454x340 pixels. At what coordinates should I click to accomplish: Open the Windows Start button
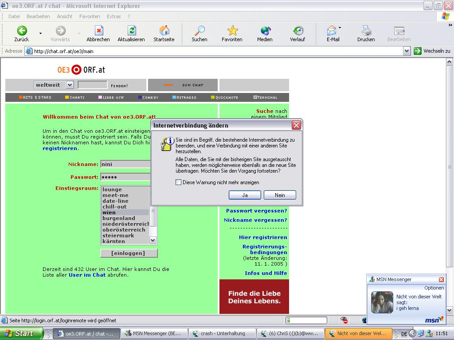pos(22,333)
